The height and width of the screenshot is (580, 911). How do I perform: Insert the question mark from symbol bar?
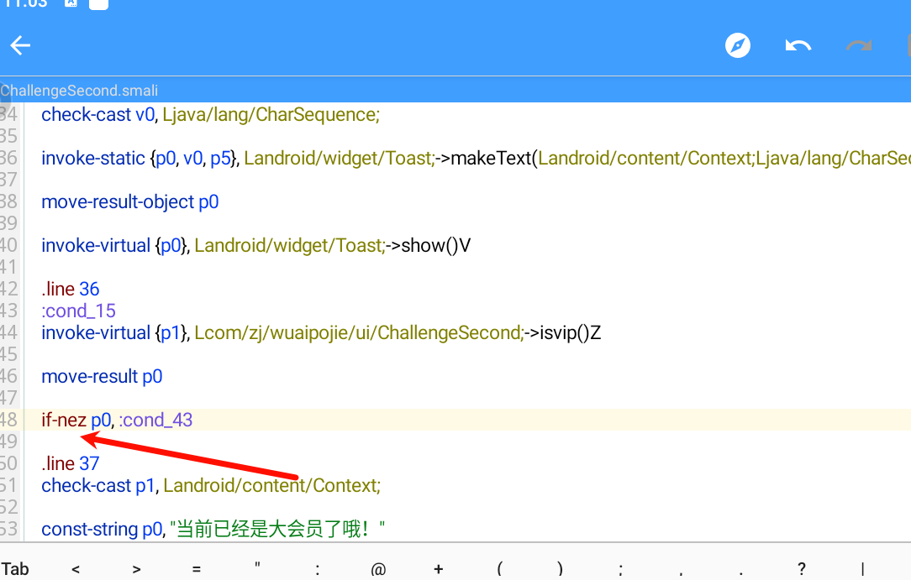(x=802, y=569)
